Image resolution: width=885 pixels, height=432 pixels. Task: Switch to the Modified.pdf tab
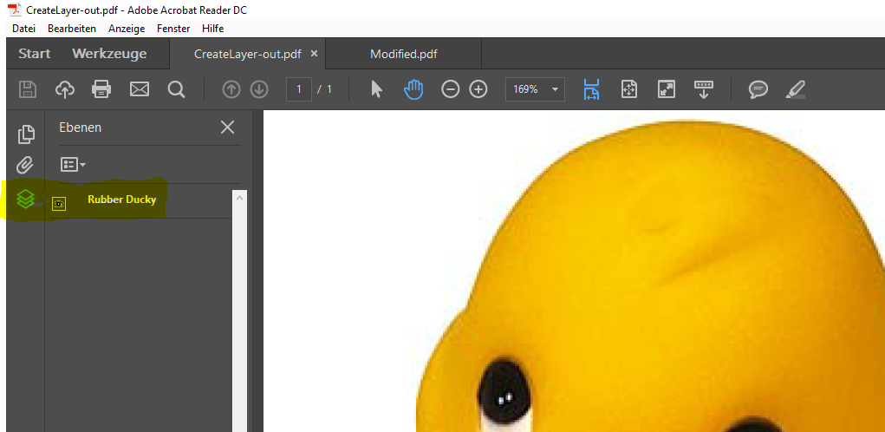(x=403, y=54)
